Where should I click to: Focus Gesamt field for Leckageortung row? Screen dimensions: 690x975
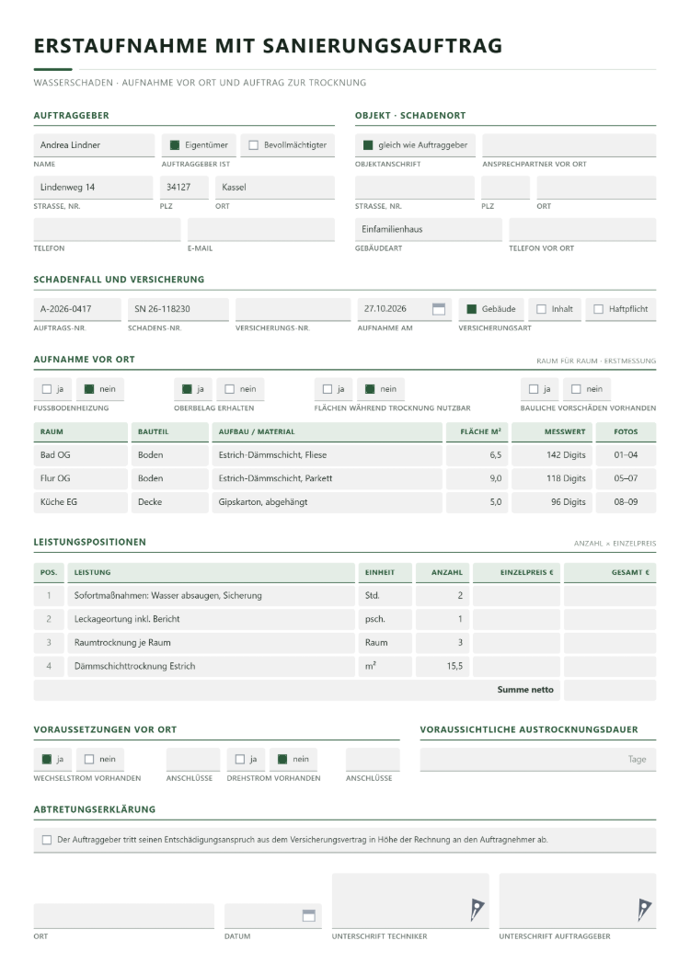click(x=610, y=619)
